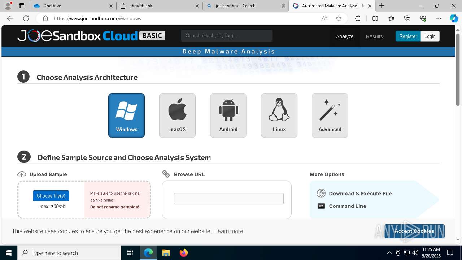Open the Windows Start menu
The image size is (462, 260).
point(9,253)
